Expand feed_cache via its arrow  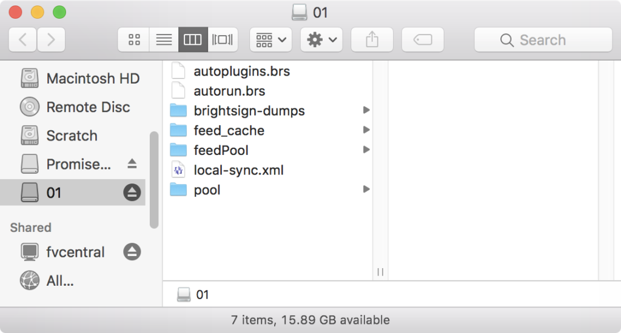tap(366, 130)
